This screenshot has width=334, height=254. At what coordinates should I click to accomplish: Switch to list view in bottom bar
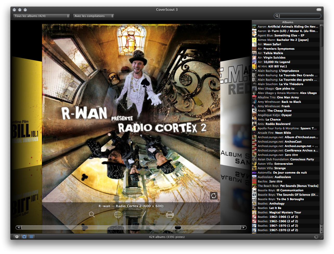point(31,237)
